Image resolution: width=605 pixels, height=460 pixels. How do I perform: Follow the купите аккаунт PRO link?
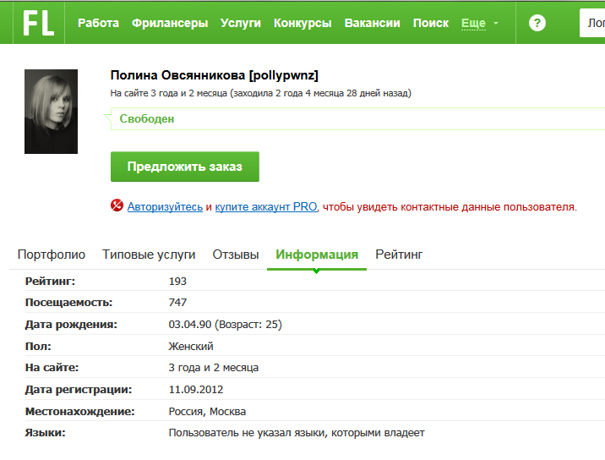267,206
